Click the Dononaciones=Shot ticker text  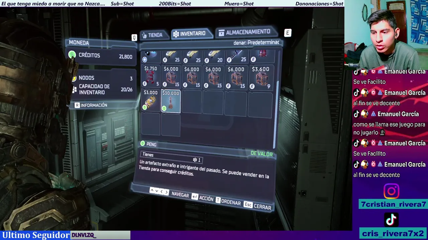pos(319,4)
